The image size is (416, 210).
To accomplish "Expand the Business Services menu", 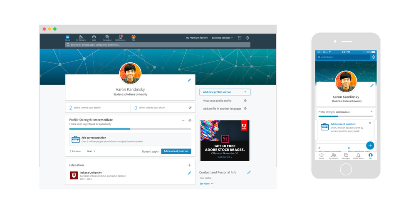I will coord(222,38).
